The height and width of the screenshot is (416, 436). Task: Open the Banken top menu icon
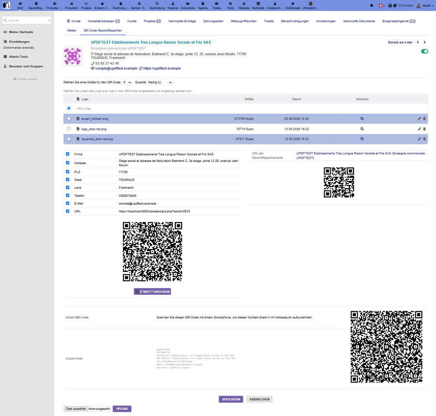click(139, 3)
